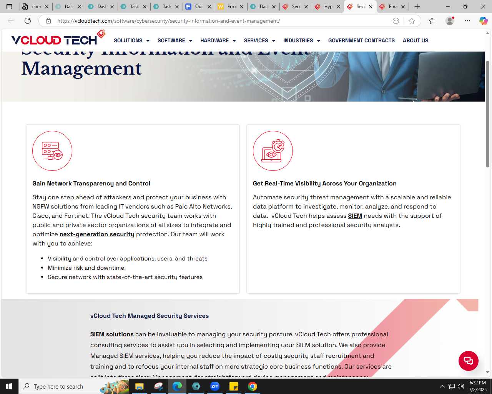
Task: Open the red live chat bubble
Action: 469,361
